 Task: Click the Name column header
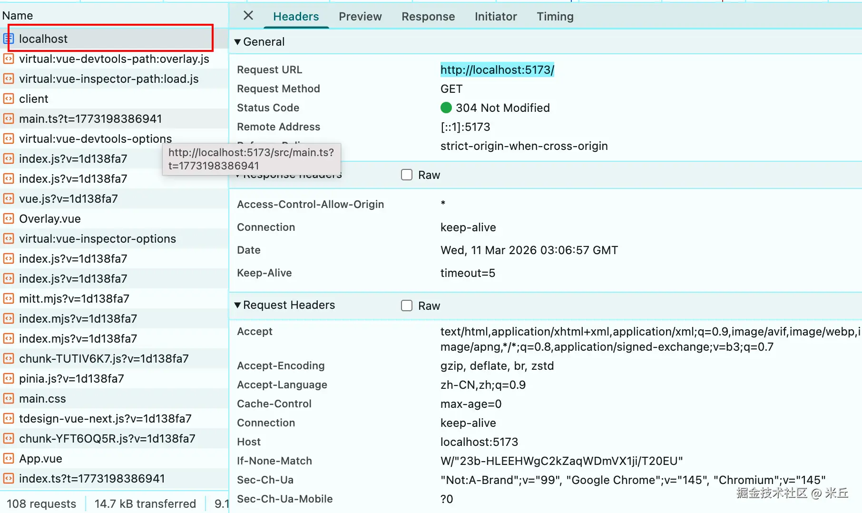18,16
